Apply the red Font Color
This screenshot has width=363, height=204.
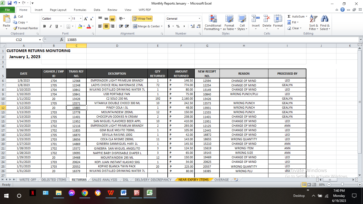tap(88, 26)
